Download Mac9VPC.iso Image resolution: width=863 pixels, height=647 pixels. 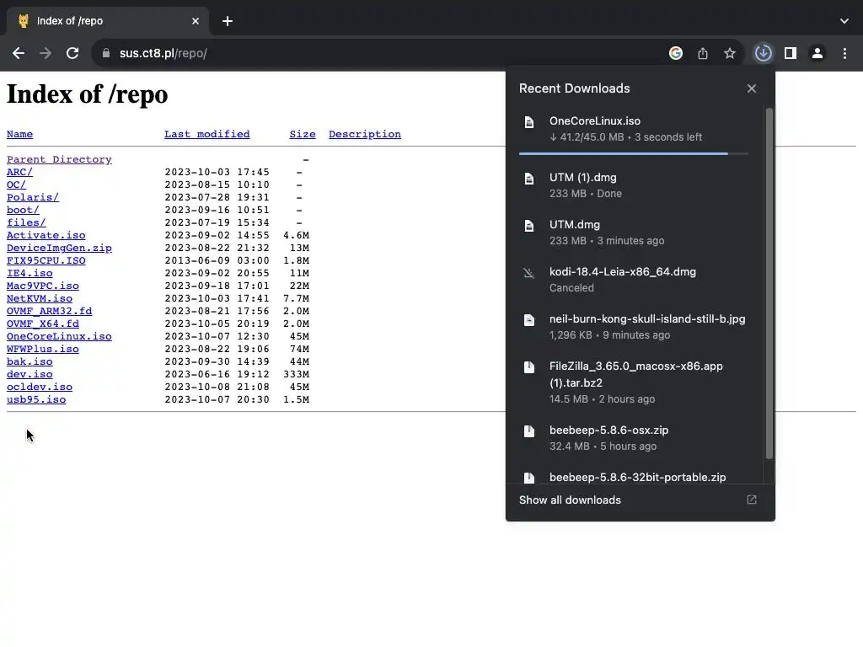pos(43,286)
